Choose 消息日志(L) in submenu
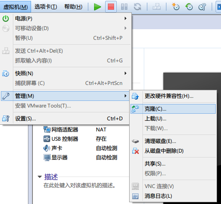 (173, 196)
